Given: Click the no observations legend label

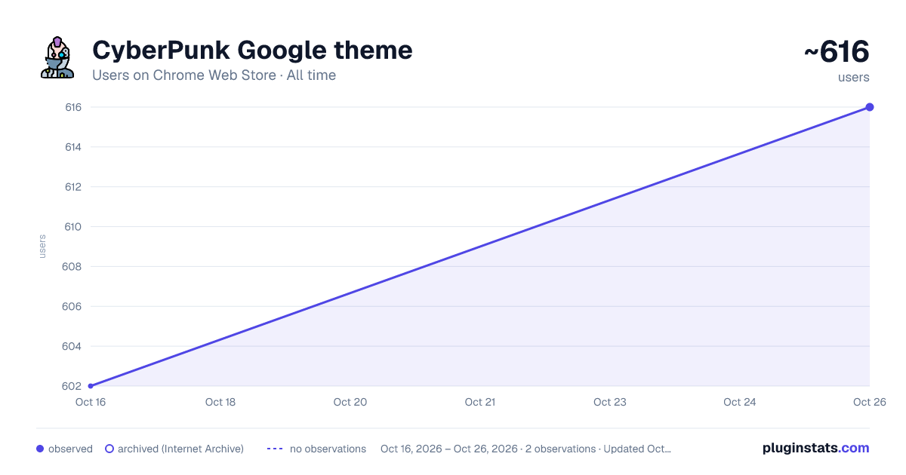Looking at the screenshot, I should pos(328,449).
